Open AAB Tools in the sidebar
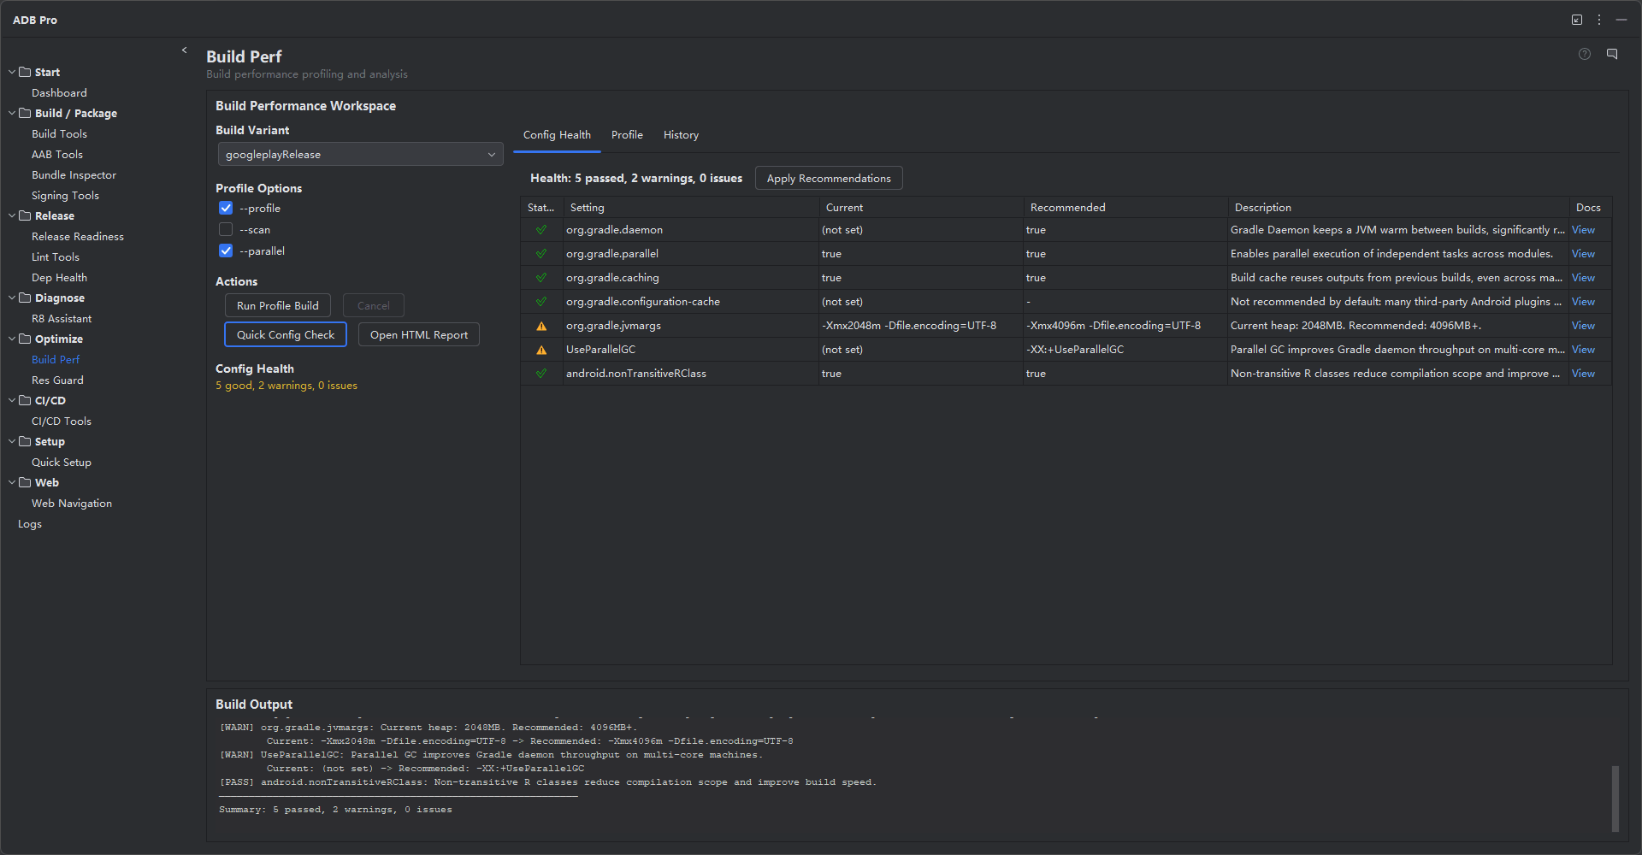The height and width of the screenshot is (855, 1642). click(x=57, y=154)
